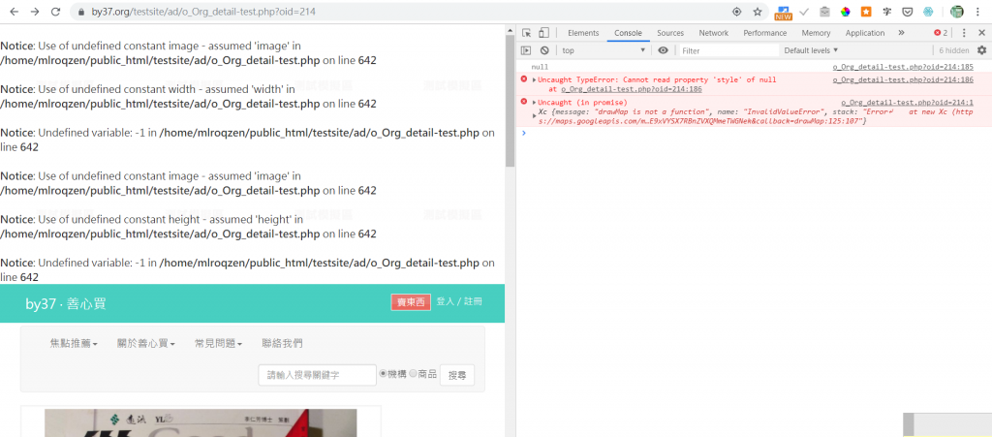Open the 聯絡我們 menu item

[282, 343]
